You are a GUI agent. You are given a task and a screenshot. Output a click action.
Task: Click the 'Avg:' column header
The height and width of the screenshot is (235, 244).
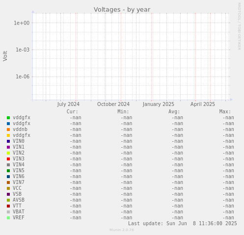(x=174, y=112)
